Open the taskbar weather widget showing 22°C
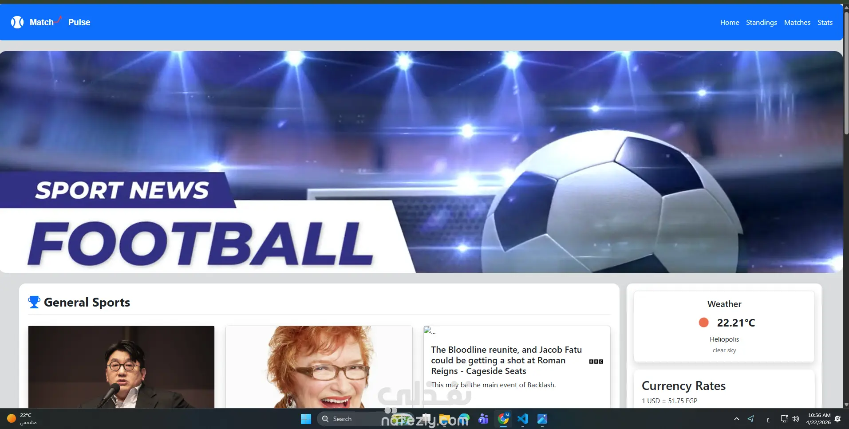This screenshot has width=849, height=429. pyautogui.click(x=22, y=419)
